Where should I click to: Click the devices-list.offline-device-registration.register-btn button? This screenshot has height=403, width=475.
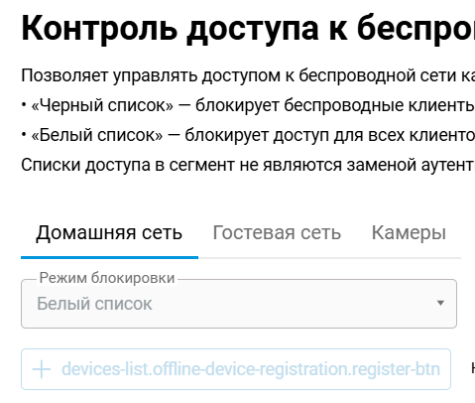[x=236, y=369]
